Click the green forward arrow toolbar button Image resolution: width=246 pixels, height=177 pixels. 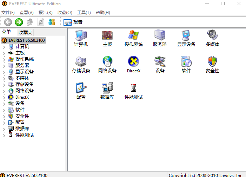point(19,22)
